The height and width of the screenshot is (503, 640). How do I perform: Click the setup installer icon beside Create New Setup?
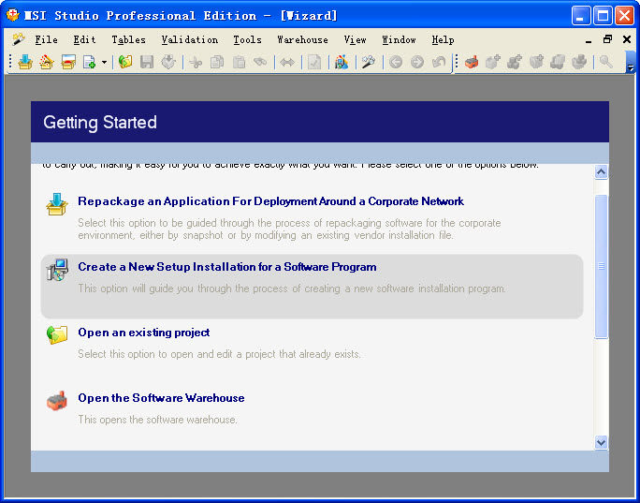(x=57, y=271)
